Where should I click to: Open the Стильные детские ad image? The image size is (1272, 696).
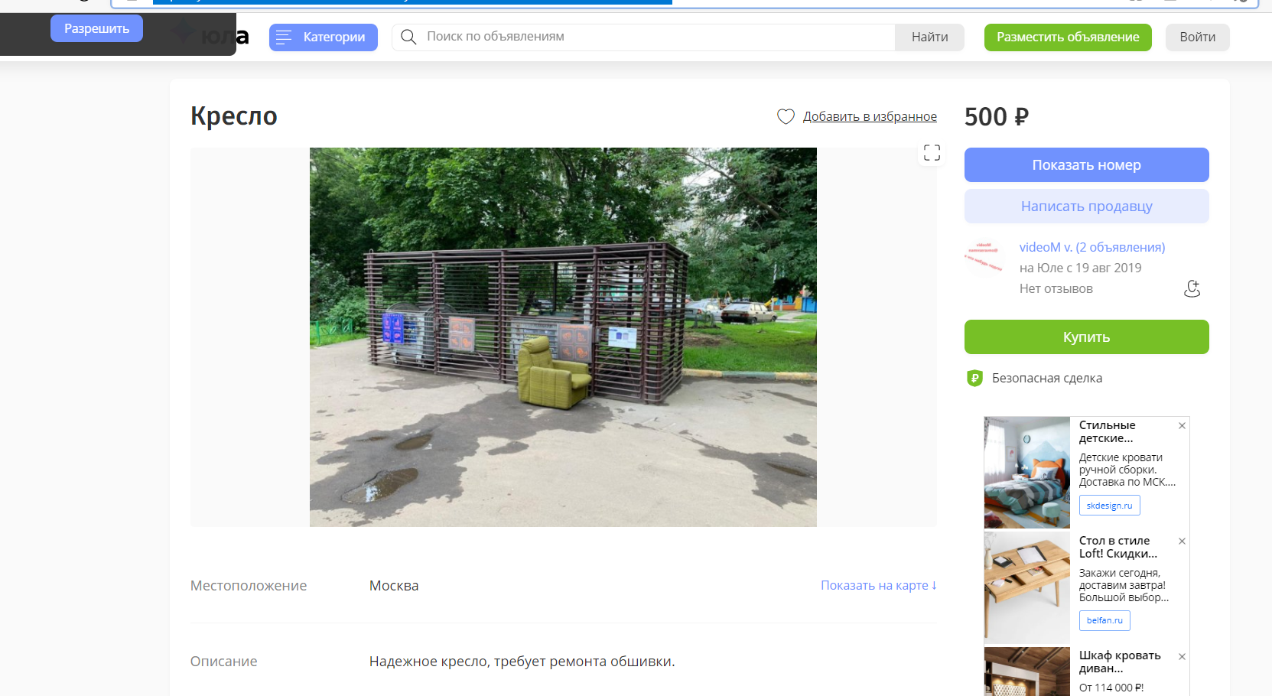1026,473
